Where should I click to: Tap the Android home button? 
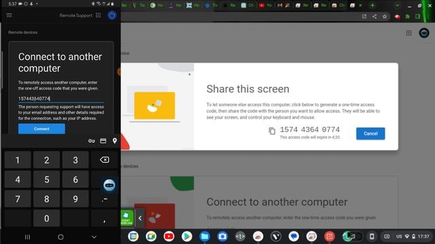60,237
